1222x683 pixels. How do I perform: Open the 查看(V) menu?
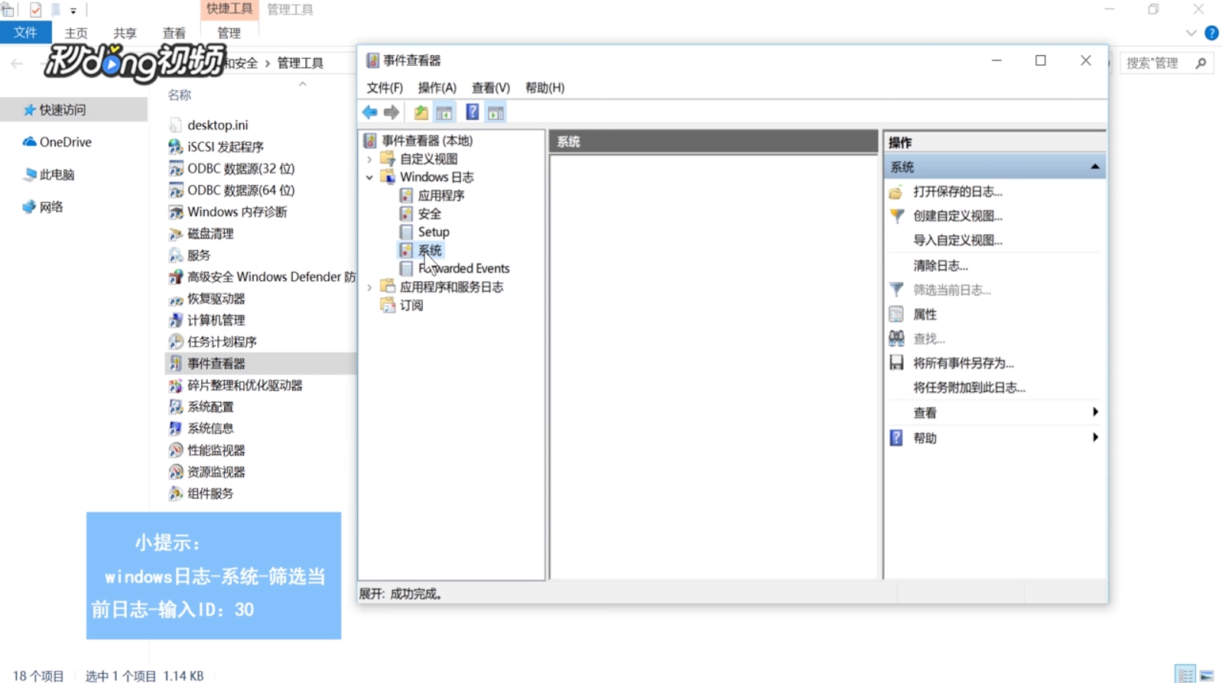point(490,88)
